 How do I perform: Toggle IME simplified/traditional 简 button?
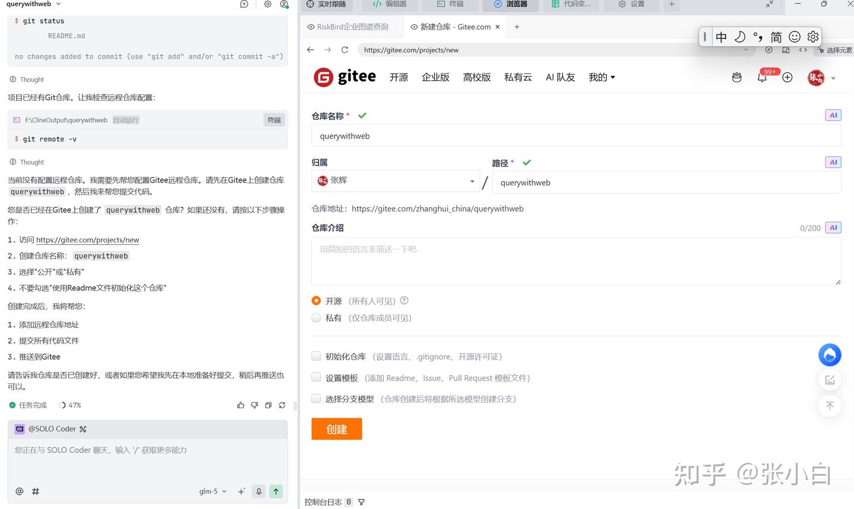(x=776, y=37)
